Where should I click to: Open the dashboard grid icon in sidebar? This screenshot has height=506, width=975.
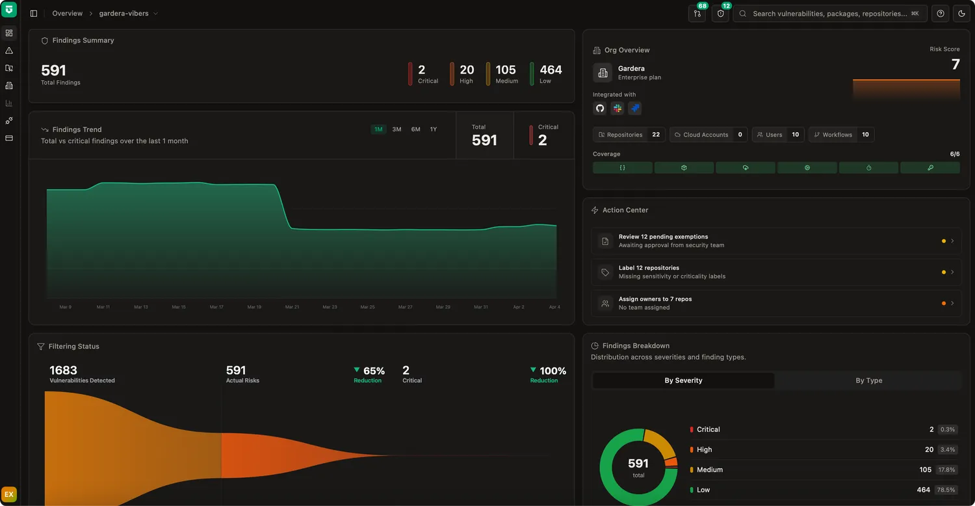pyautogui.click(x=9, y=33)
